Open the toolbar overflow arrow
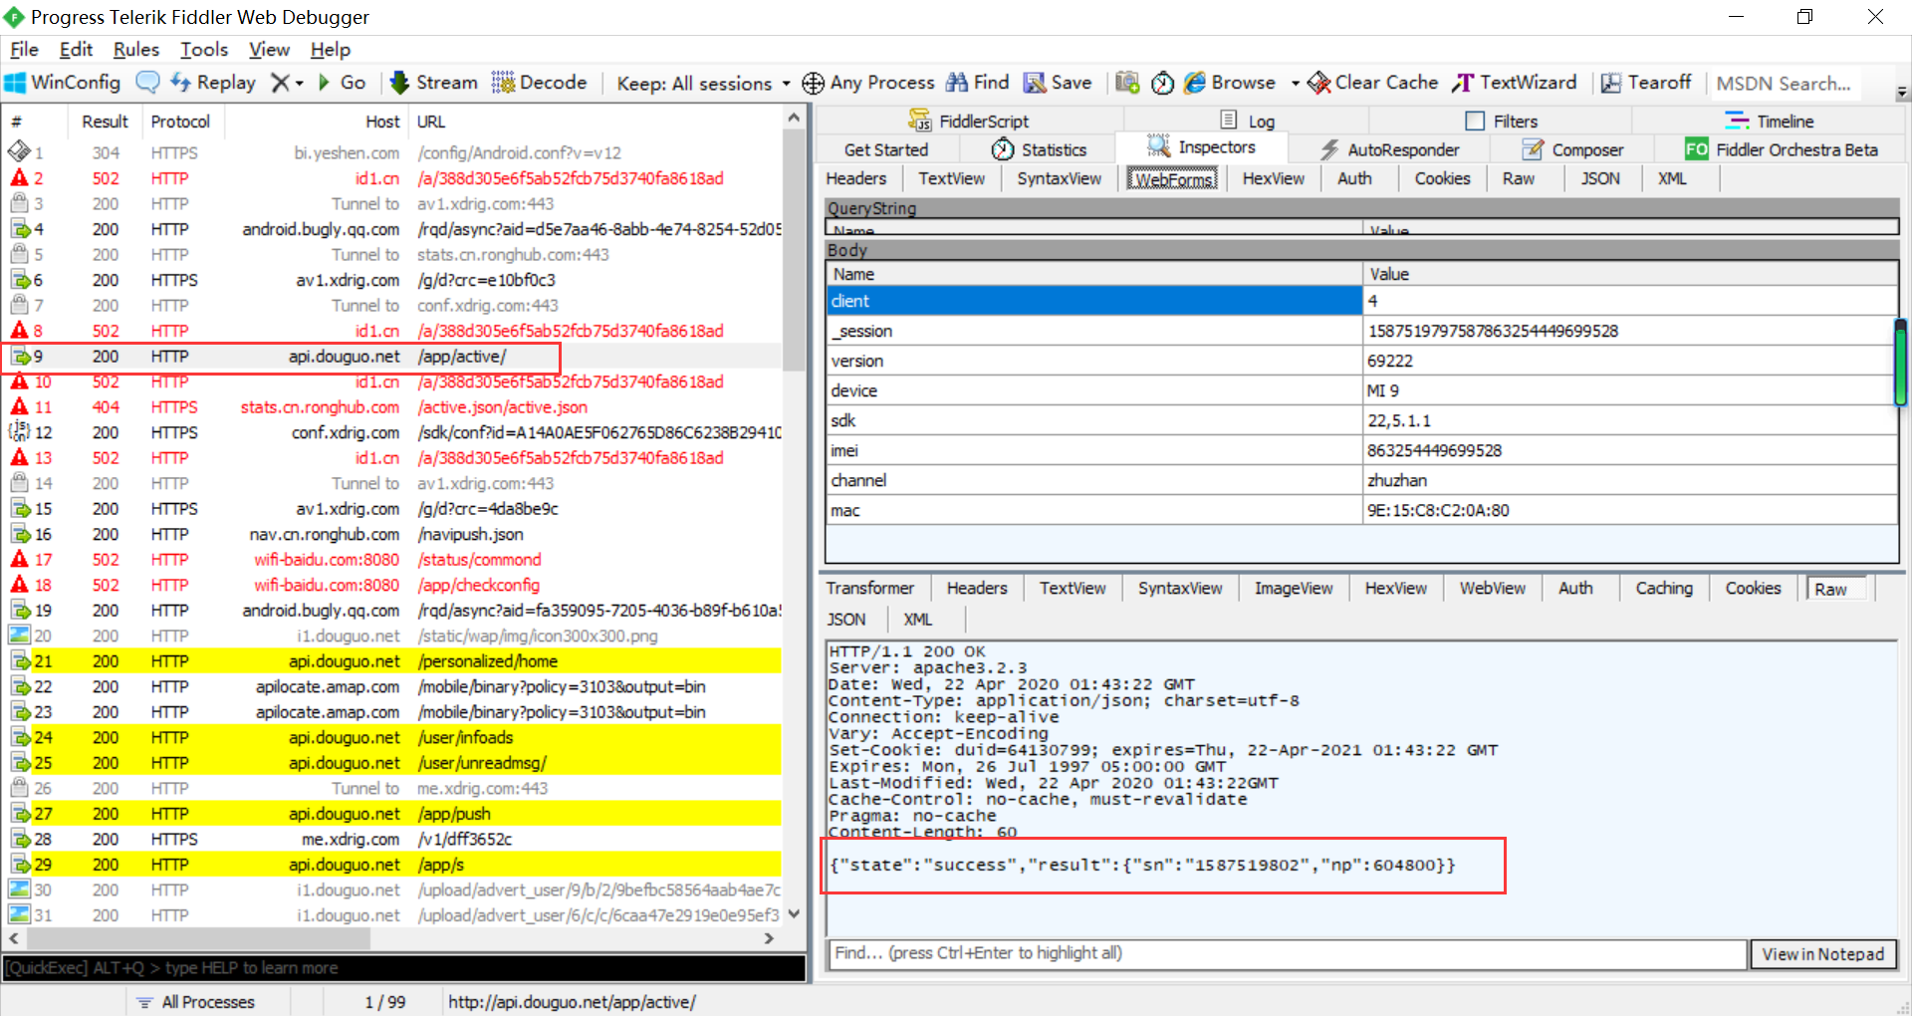This screenshot has height=1016, width=1912. point(1901,92)
